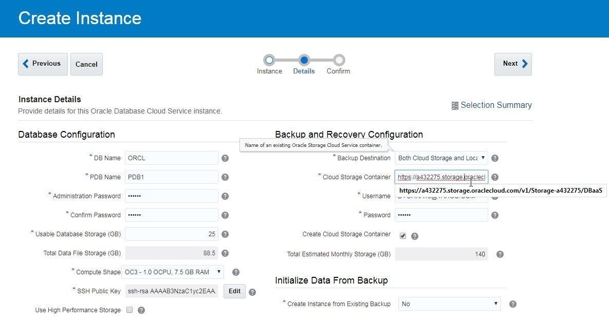Click the Instance Details heading
The width and height of the screenshot is (609, 320).
50,100
